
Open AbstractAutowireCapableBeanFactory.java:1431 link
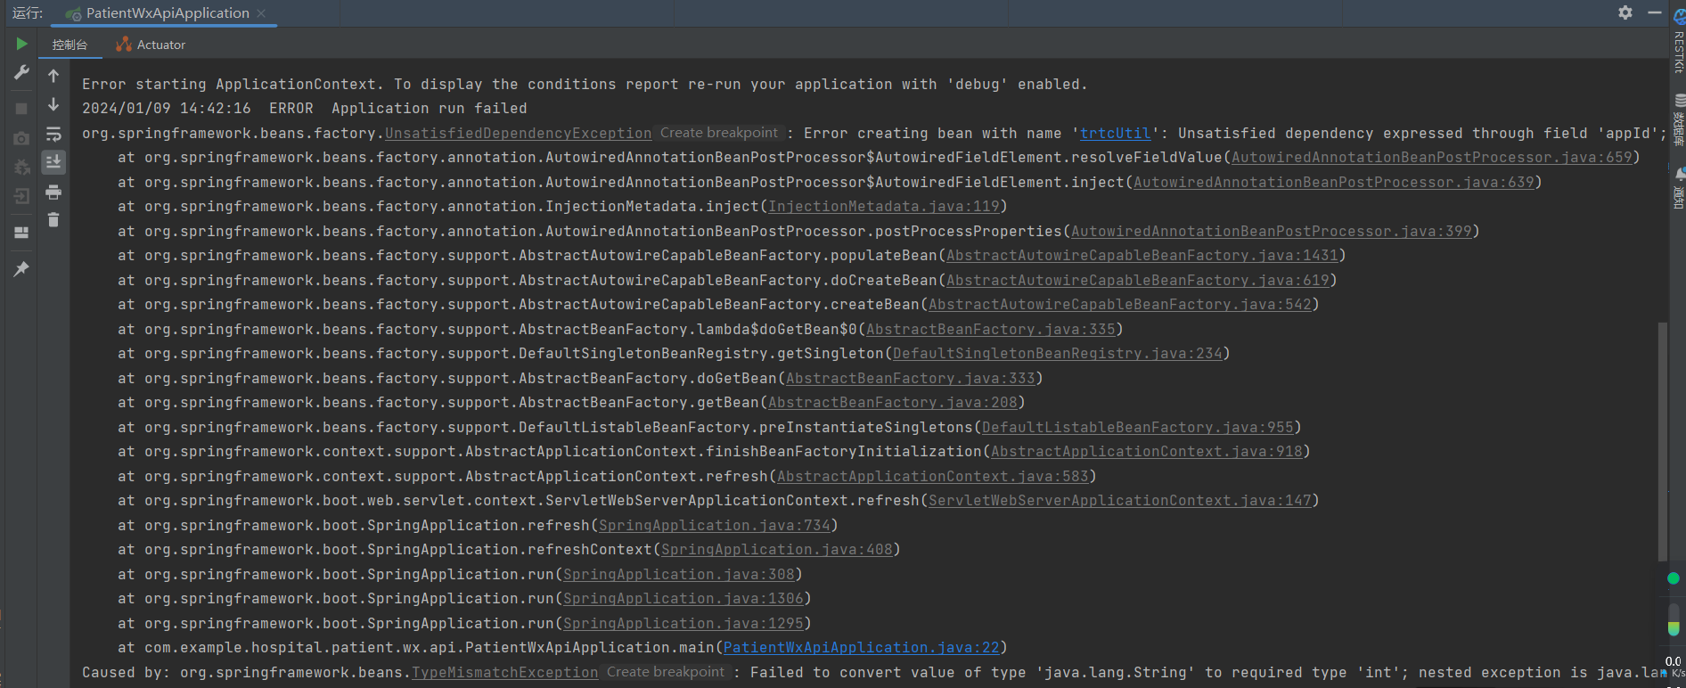pyautogui.click(x=1142, y=255)
